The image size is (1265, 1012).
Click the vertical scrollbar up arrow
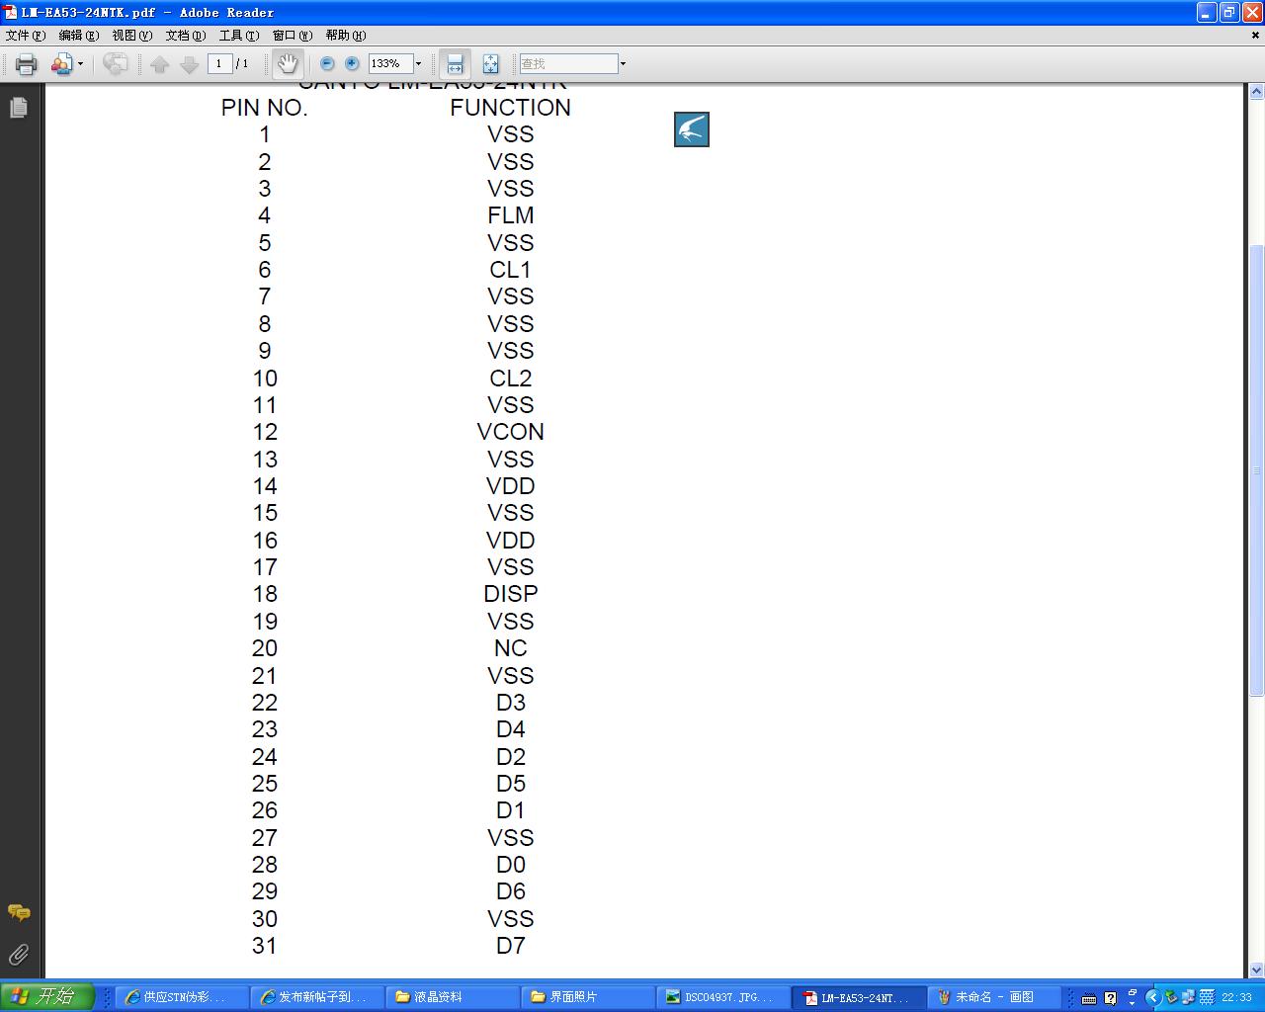(x=1256, y=92)
